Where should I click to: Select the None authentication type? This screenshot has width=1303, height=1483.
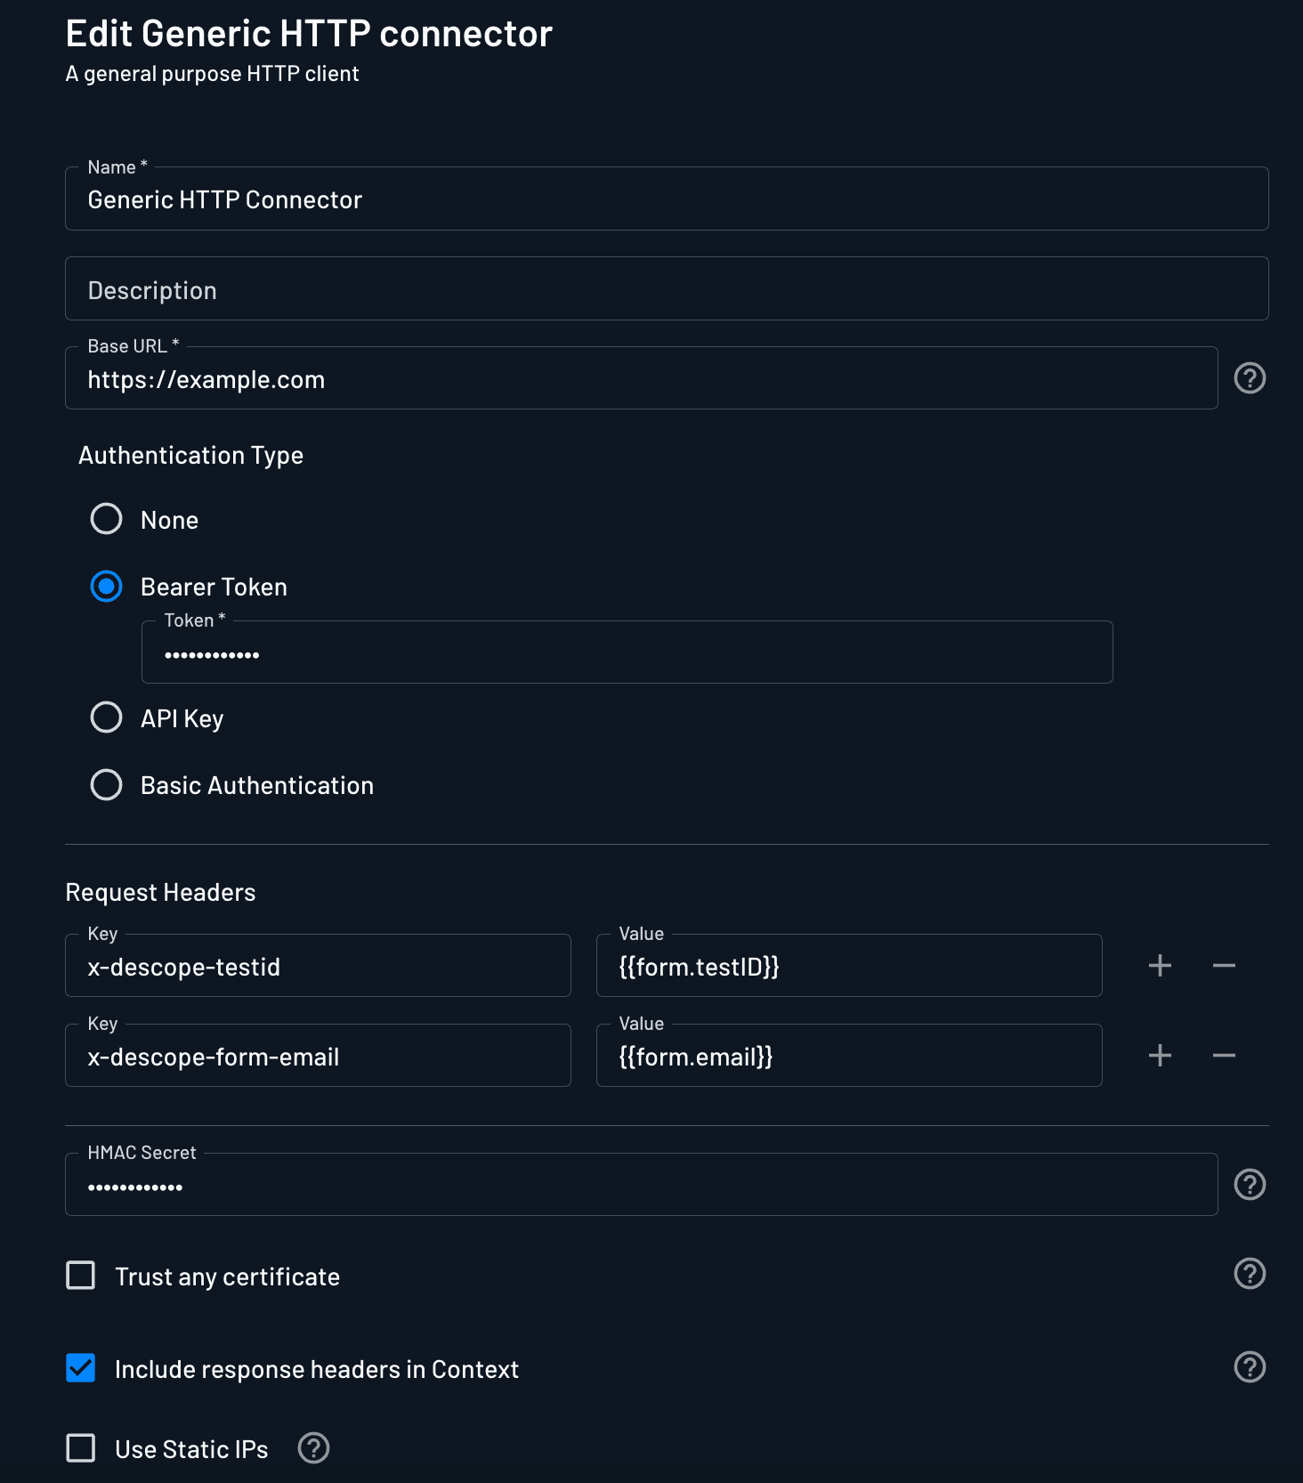click(x=106, y=519)
